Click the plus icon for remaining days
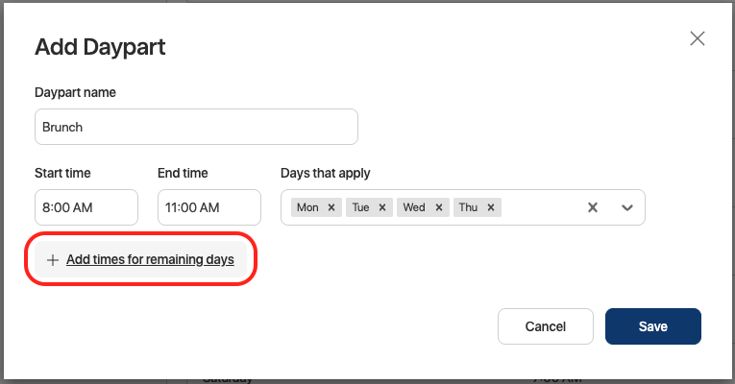The image size is (735, 384). (x=53, y=259)
